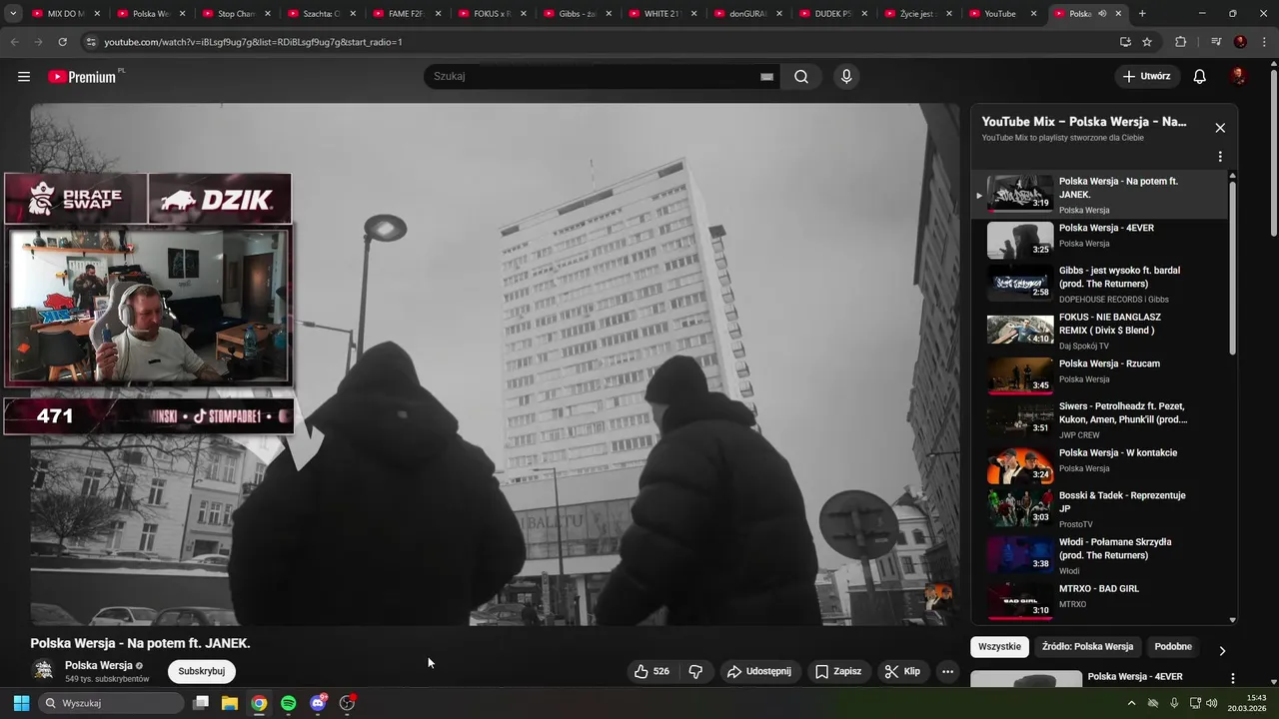Play 'Polska Wersja - W kontakcie' from the playlist

coord(1099,464)
